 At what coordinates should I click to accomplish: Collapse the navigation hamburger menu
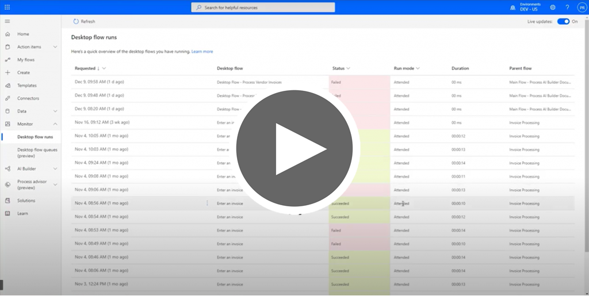(x=7, y=21)
